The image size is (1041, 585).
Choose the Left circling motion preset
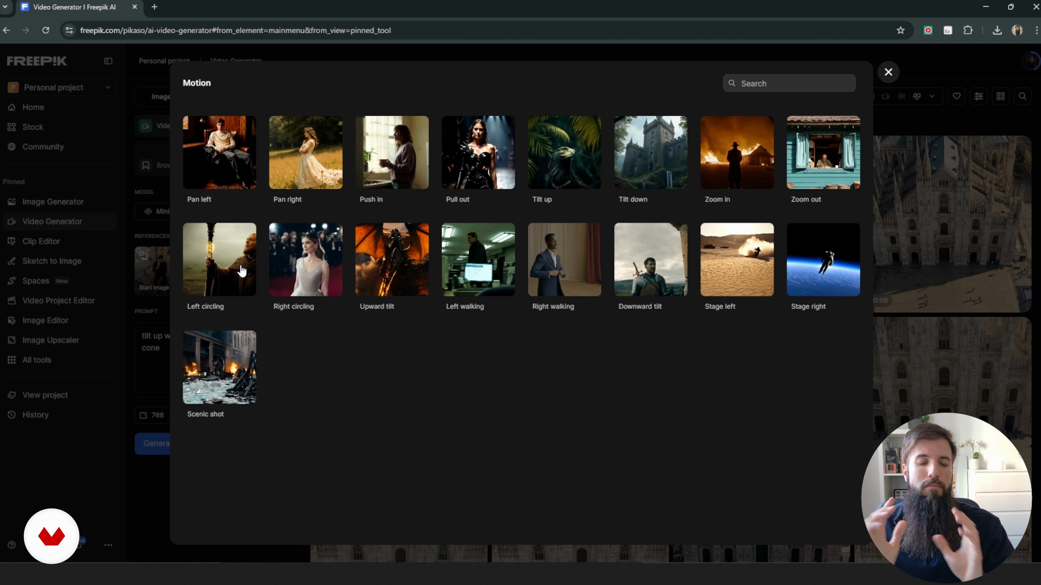[x=219, y=260]
